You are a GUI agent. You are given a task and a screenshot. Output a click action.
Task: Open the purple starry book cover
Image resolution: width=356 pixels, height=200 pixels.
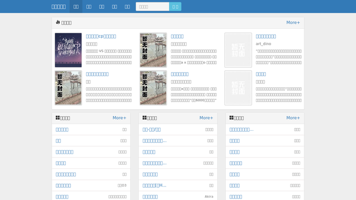[68, 50]
